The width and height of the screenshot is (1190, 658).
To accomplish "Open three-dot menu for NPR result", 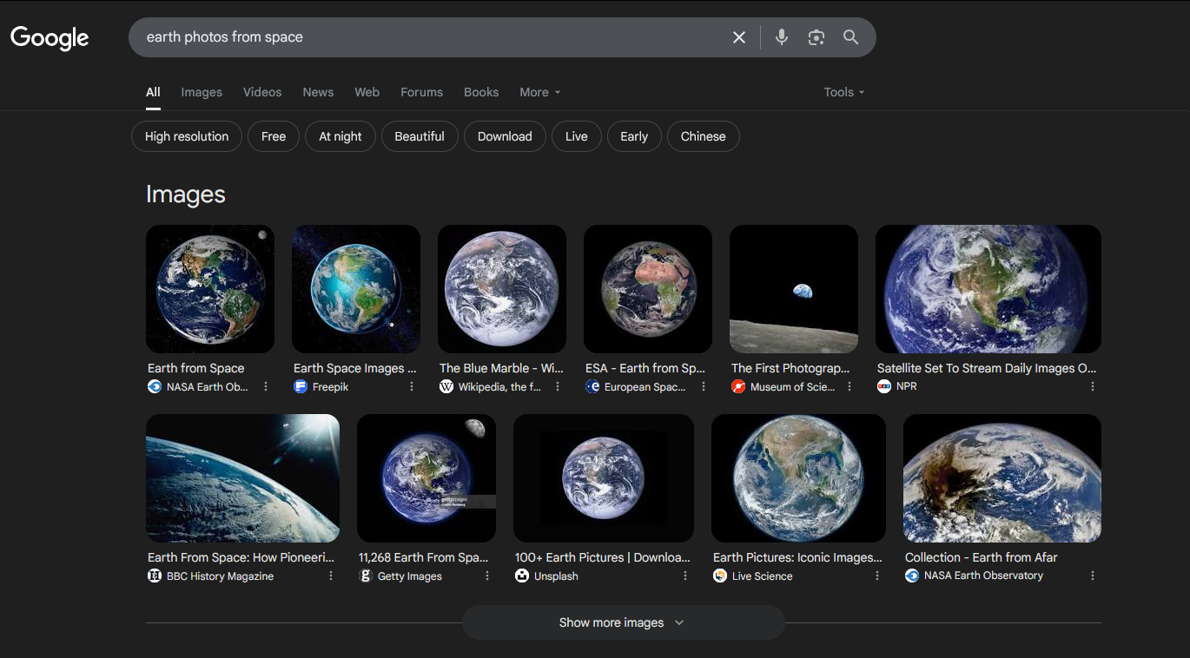I will [1093, 387].
